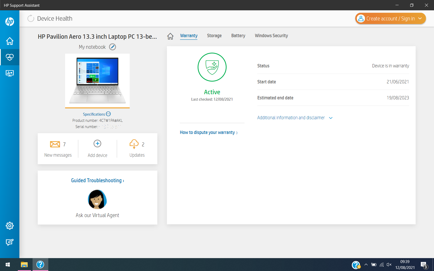This screenshot has width=434, height=271.
Task: Open How to dispute your warranty link
Action: [209, 132]
